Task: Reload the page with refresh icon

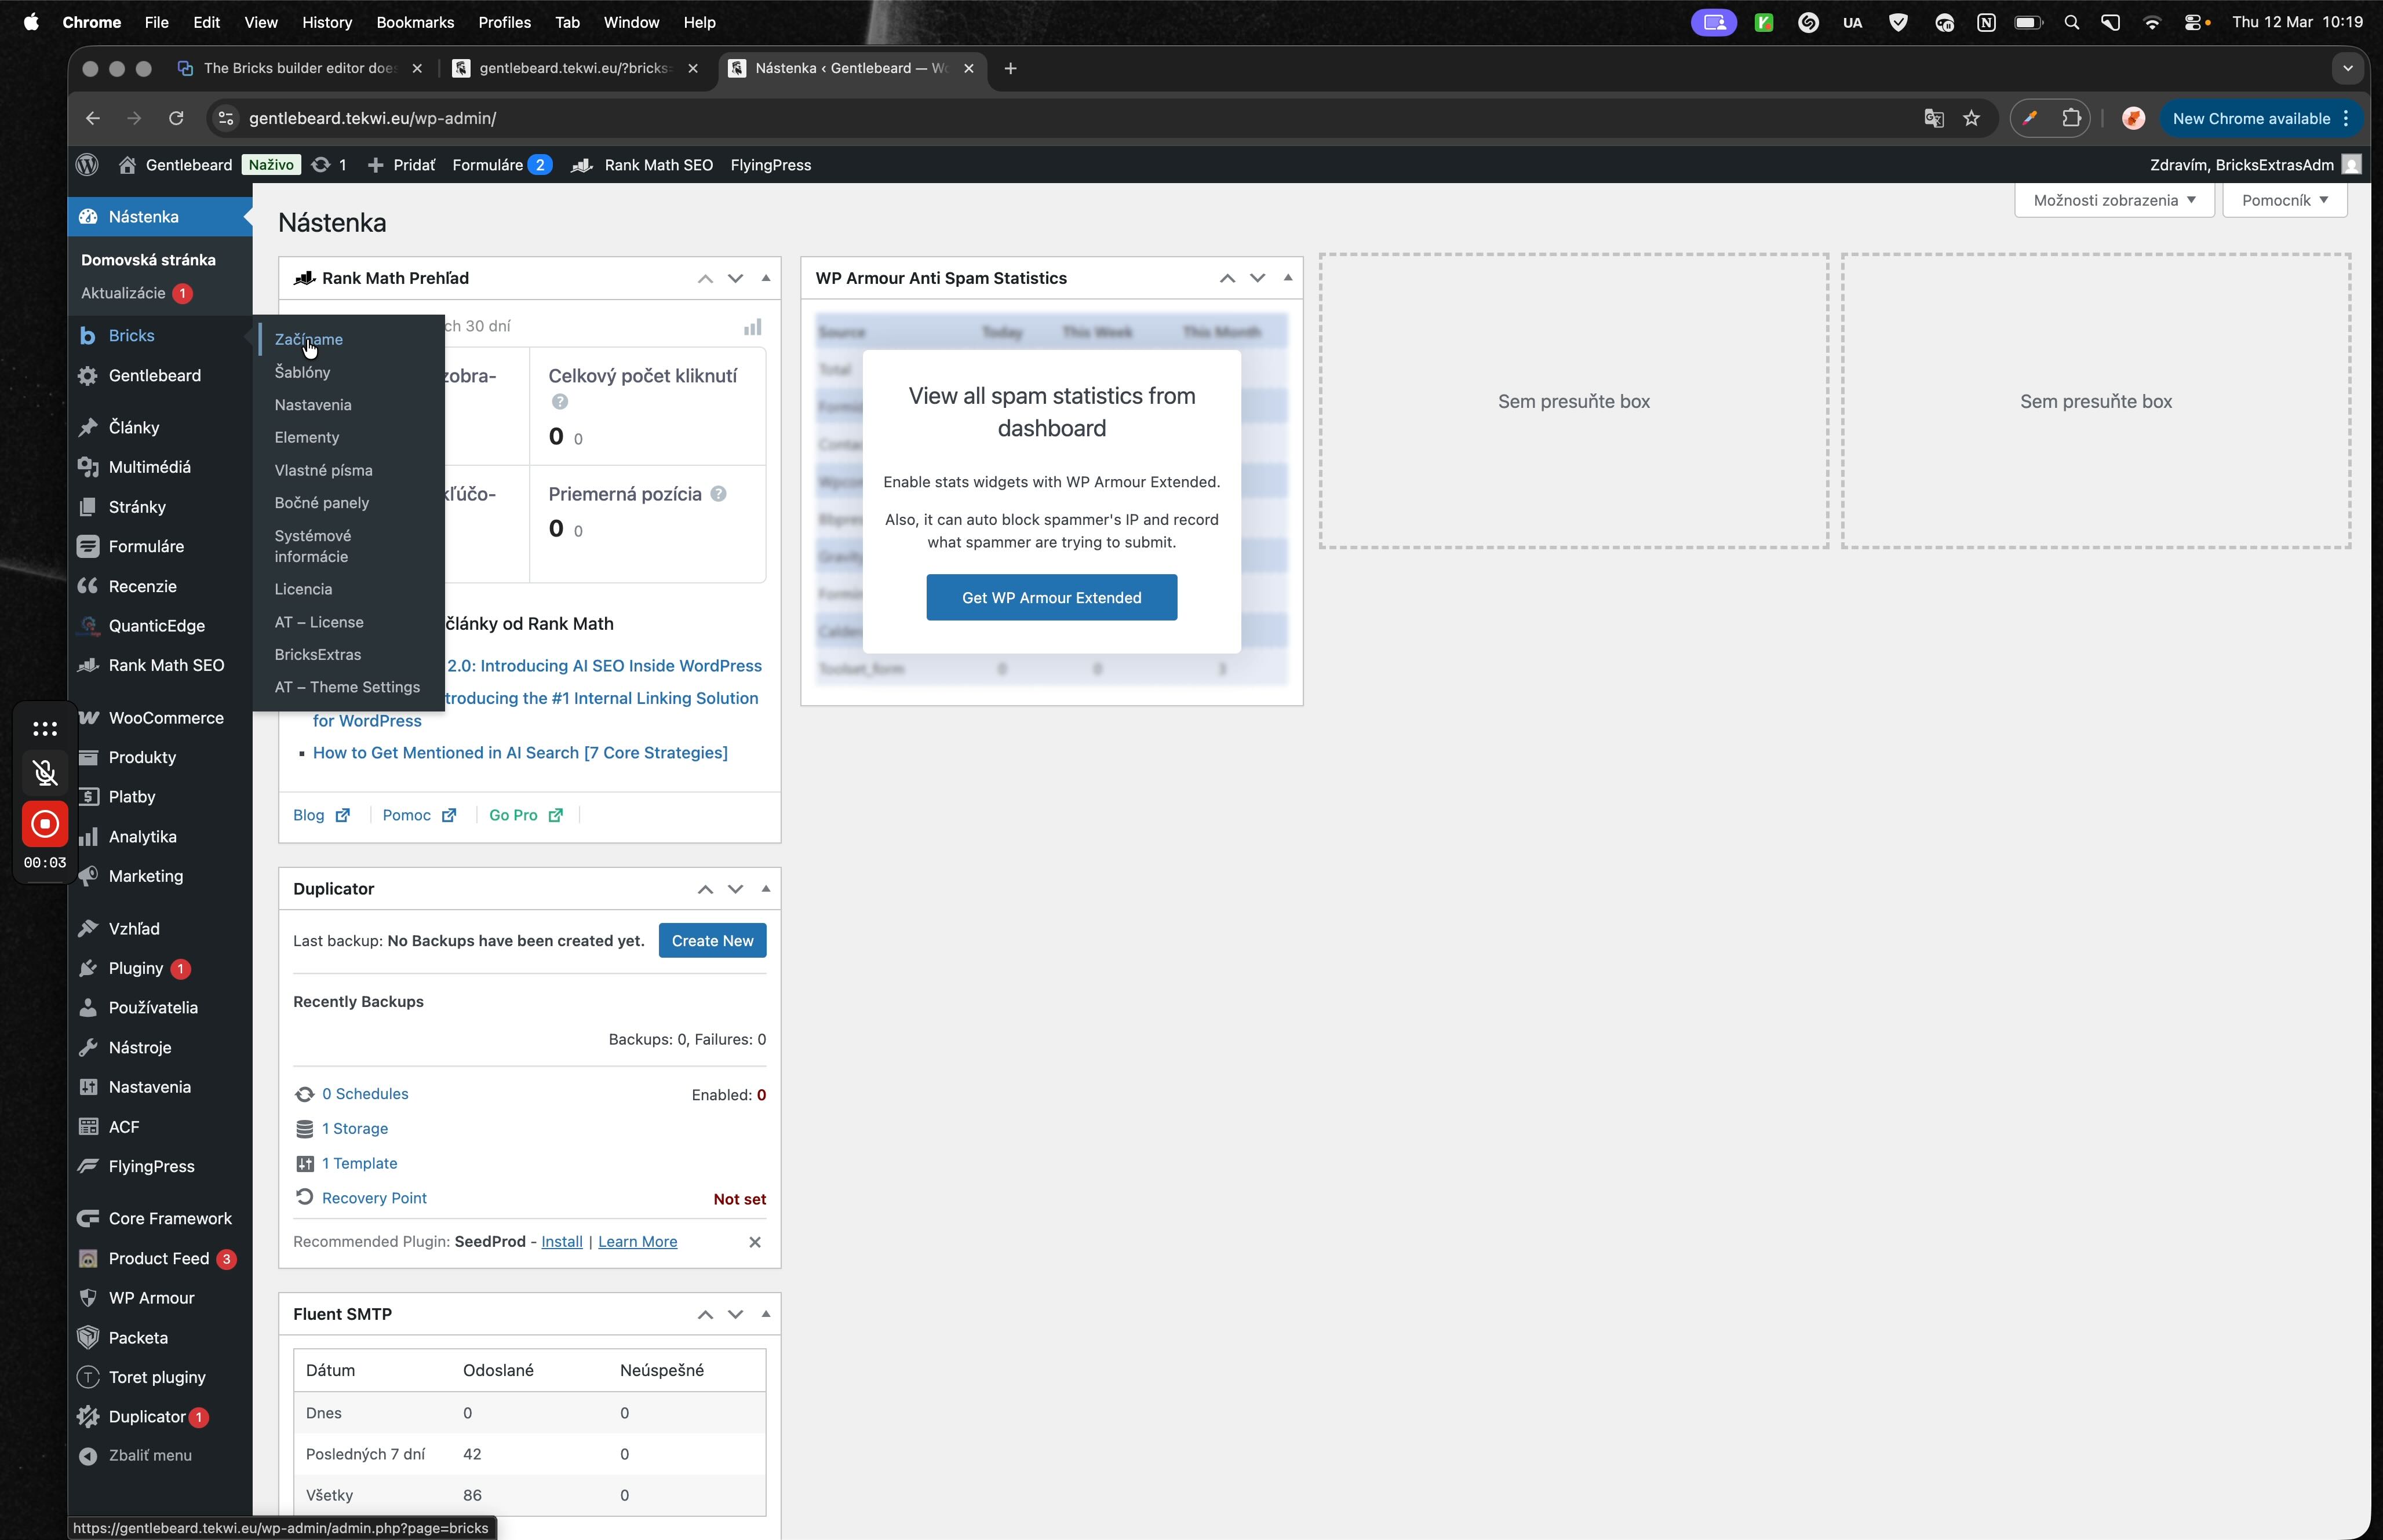Action: point(176,118)
